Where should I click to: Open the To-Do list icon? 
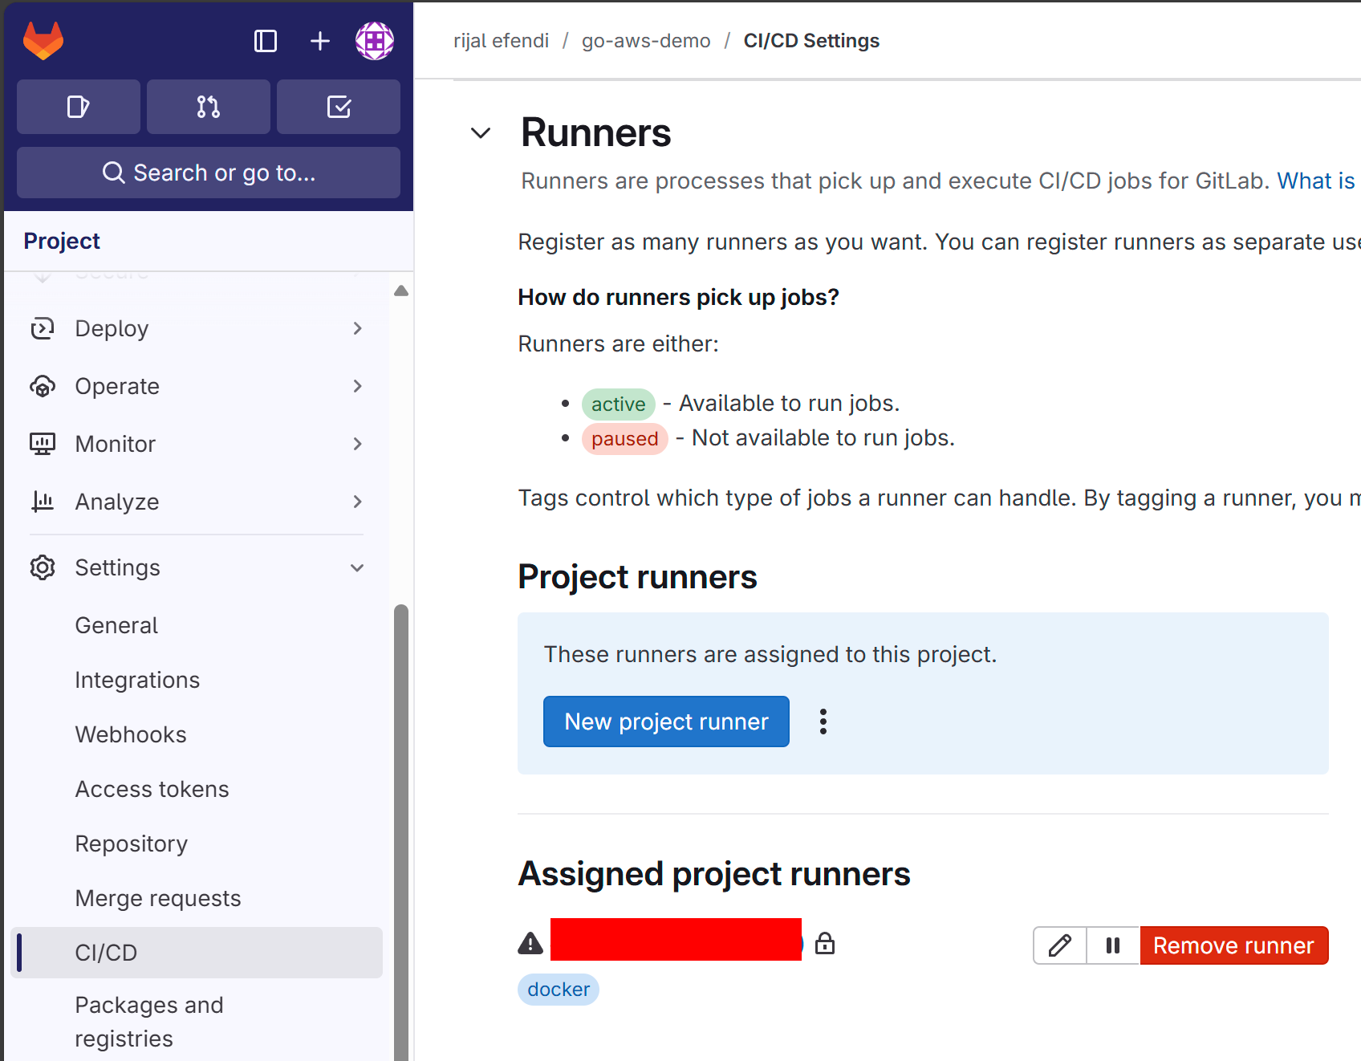point(338,107)
